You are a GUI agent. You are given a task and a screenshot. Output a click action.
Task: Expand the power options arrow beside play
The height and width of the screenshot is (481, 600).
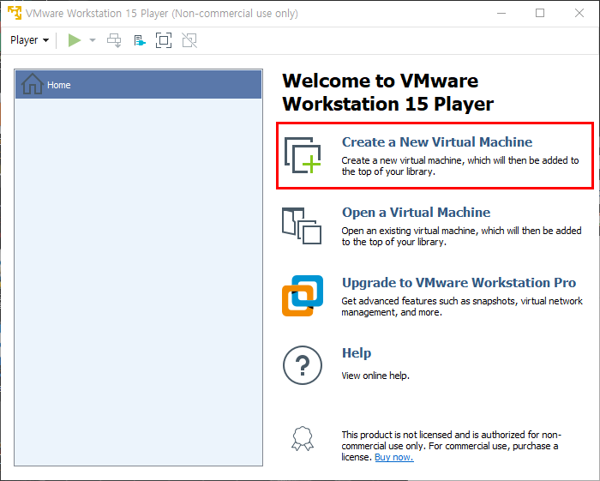(x=93, y=40)
